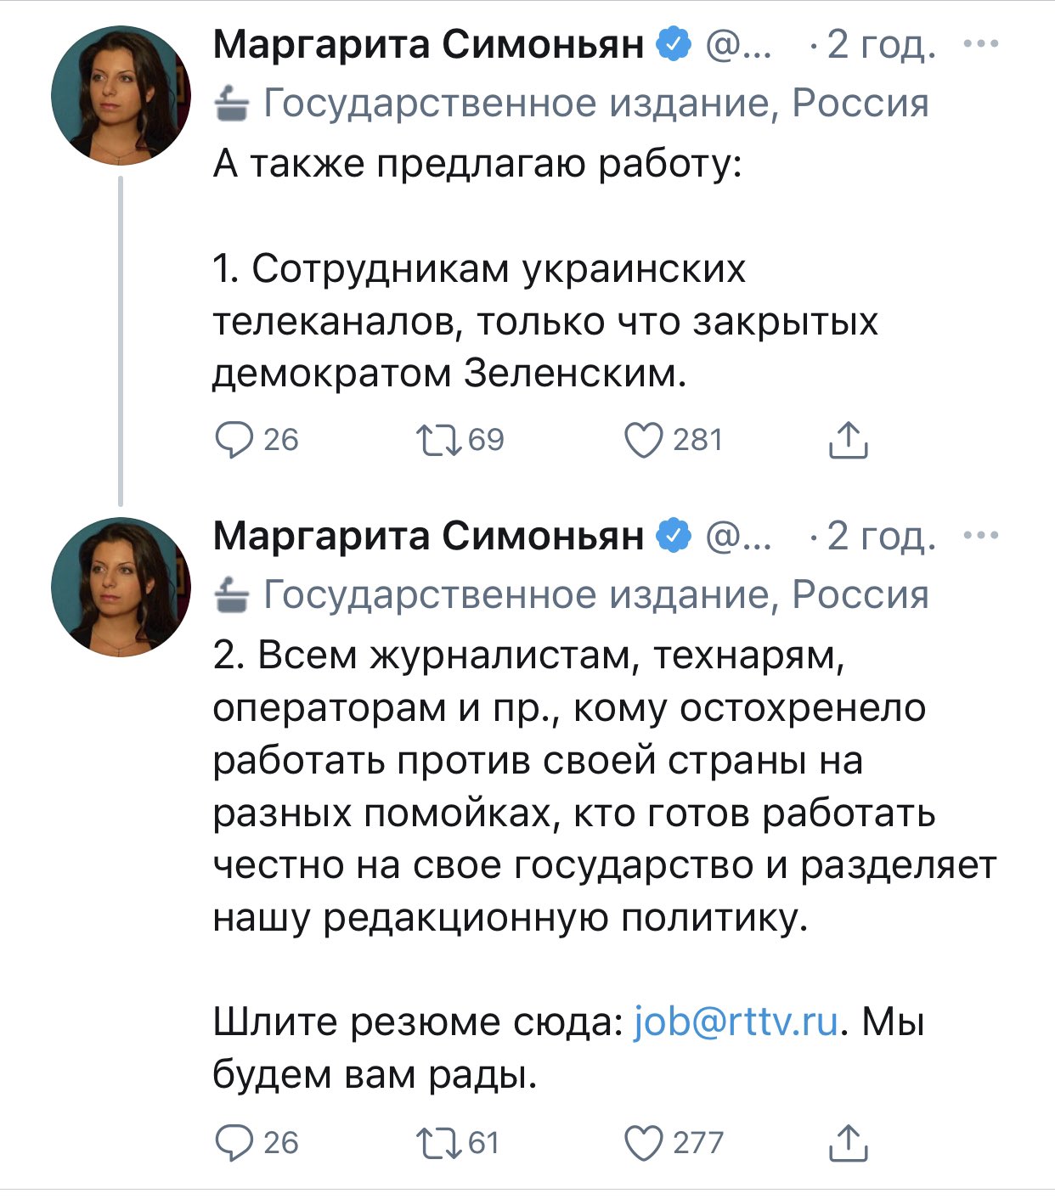Open the job@rttv.ru email link

tap(736, 1021)
